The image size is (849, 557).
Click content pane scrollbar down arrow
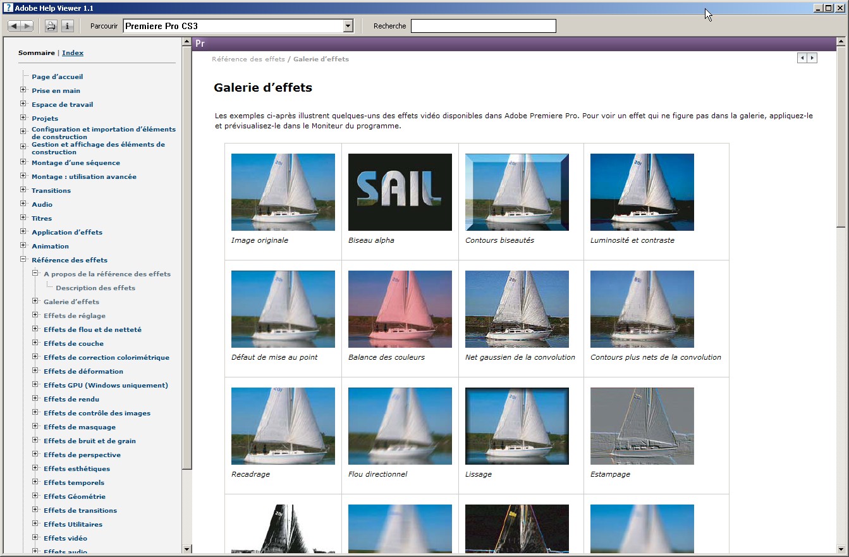click(x=841, y=549)
